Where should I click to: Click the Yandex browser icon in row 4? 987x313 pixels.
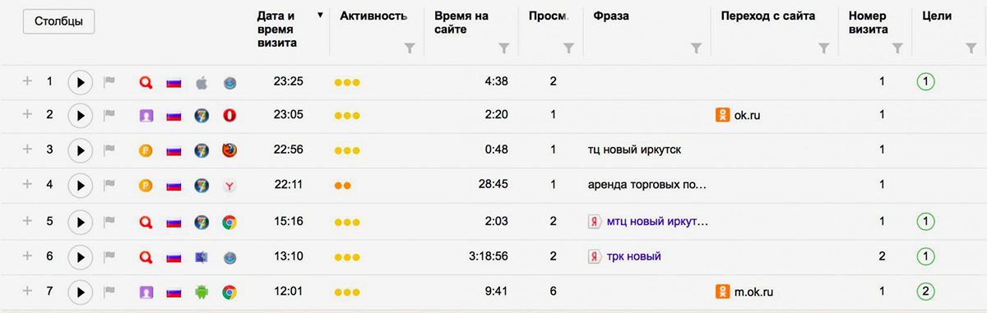(x=229, y=186)
